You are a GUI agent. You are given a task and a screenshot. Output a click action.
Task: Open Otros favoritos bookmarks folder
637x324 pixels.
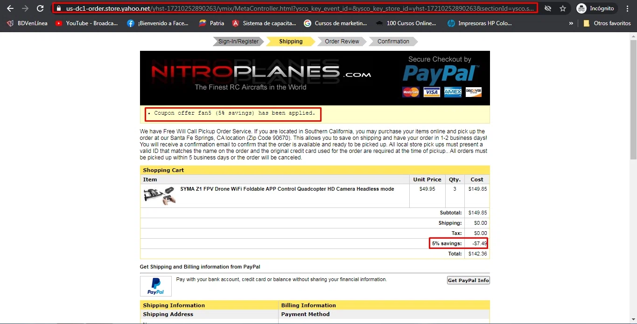click(x=607, y=23)
